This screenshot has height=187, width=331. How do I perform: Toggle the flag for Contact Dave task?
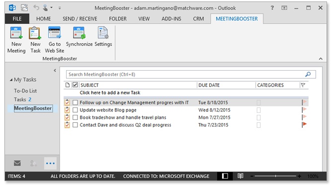[x=304, y=124]
